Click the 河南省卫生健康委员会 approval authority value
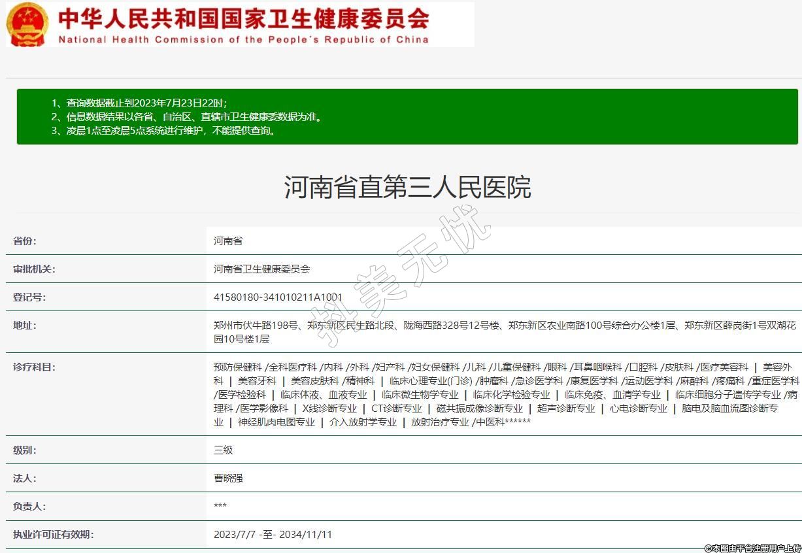 coord(261,269)
